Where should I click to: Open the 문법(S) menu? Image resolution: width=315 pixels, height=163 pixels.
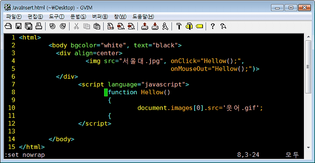(78, 17)
